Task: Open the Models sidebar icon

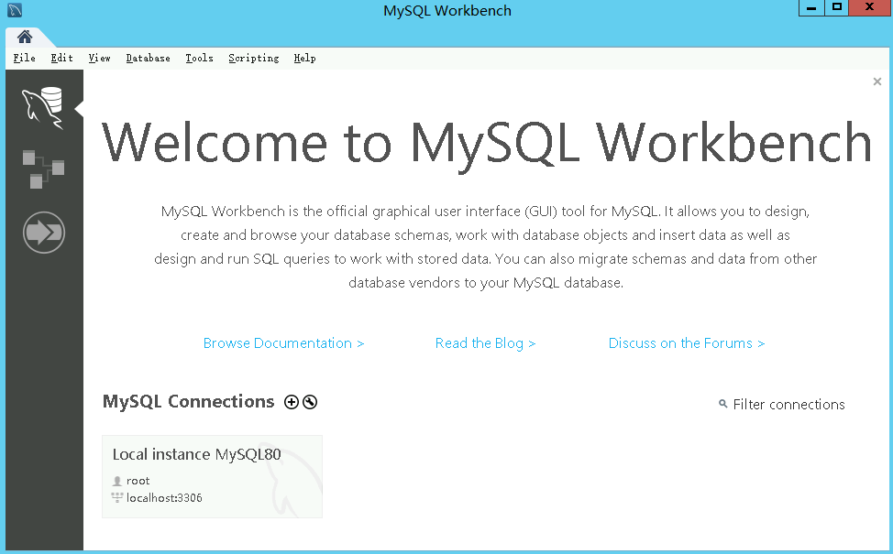Action: (43, 168)
